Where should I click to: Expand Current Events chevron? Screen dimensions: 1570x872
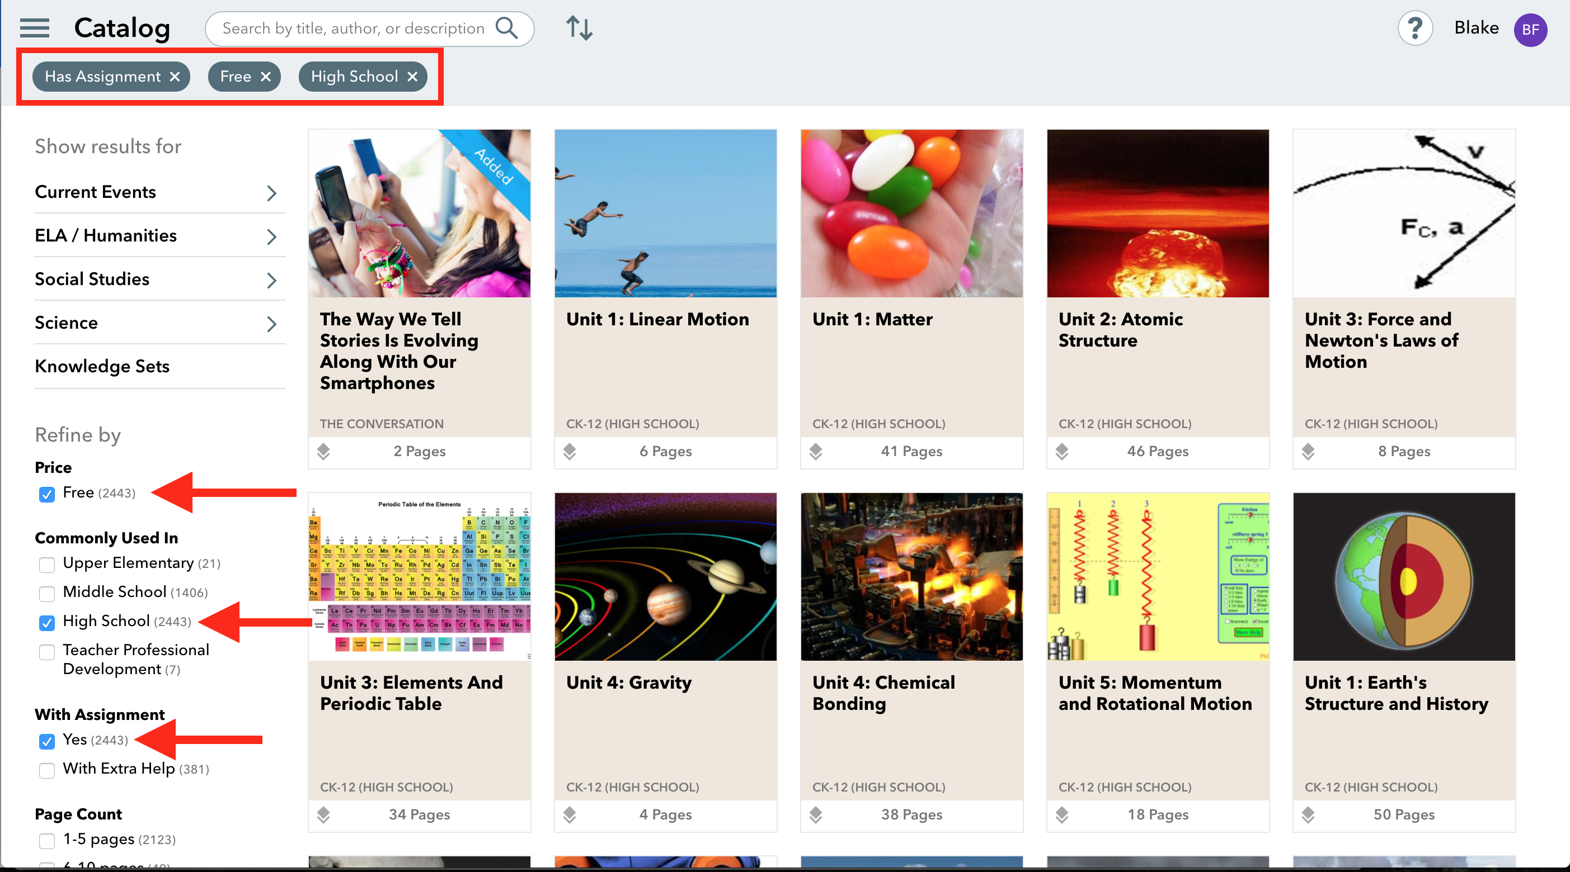click(x=272, y=193)
